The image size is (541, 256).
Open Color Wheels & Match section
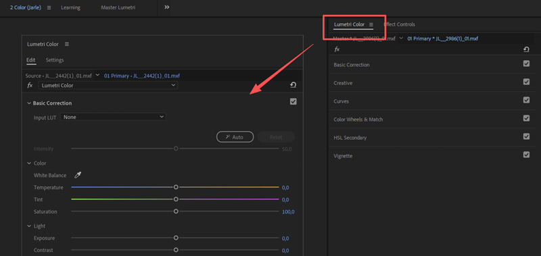click(358, 120)
